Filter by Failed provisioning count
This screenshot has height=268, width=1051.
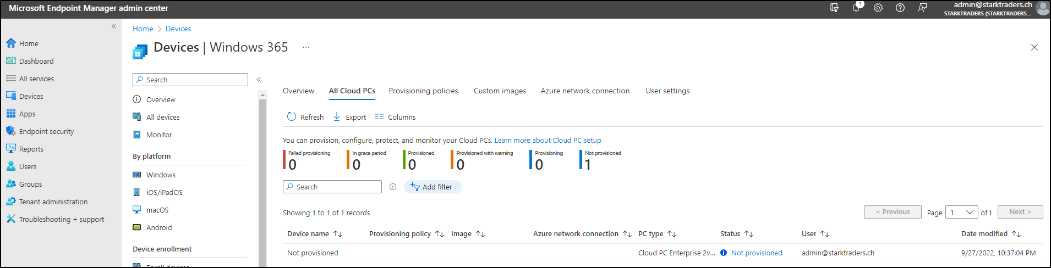[x=307, y=160]
